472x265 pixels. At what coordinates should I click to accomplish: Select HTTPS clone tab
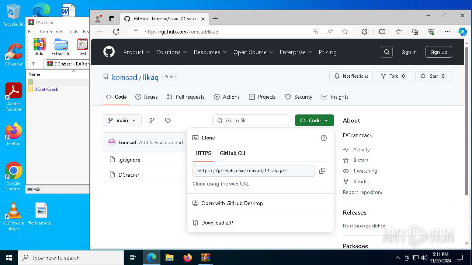pos(203,153)
